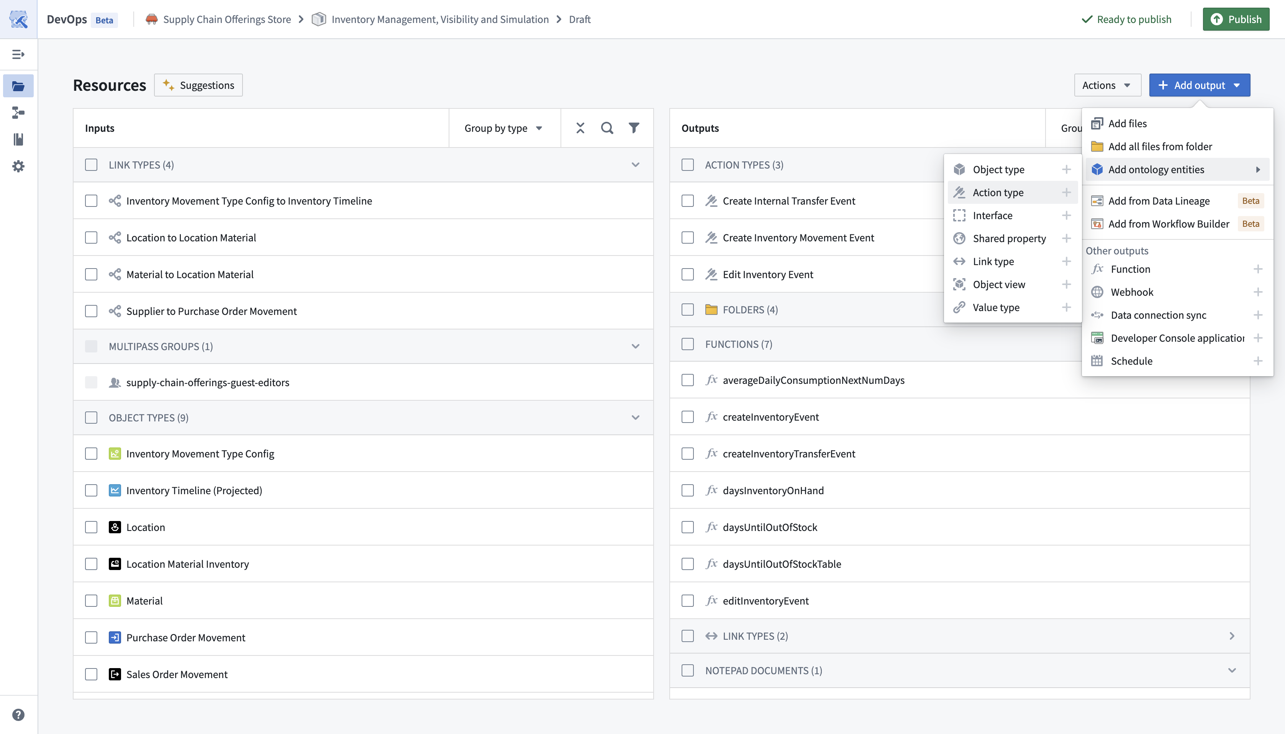Collapse the MULTIPASS GROUPS section

(x=635, y=346)
